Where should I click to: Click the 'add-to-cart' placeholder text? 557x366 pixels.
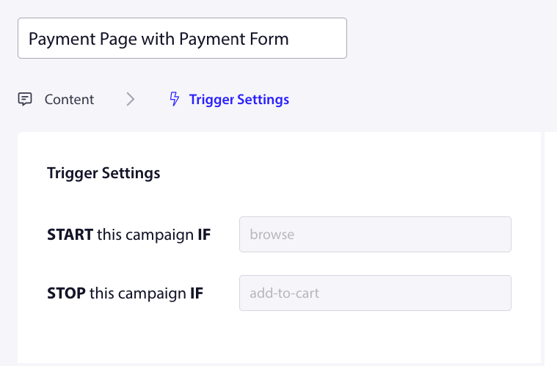click(x=285, y=294)
